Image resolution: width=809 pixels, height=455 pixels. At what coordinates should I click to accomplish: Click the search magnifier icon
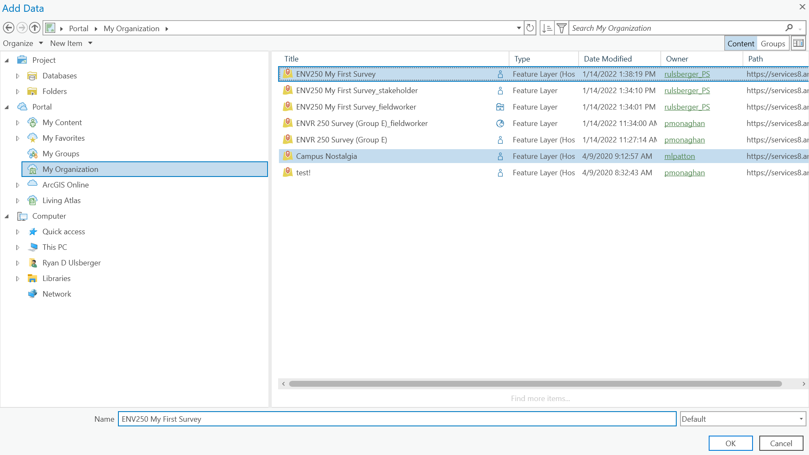click(x=789, y=28)
